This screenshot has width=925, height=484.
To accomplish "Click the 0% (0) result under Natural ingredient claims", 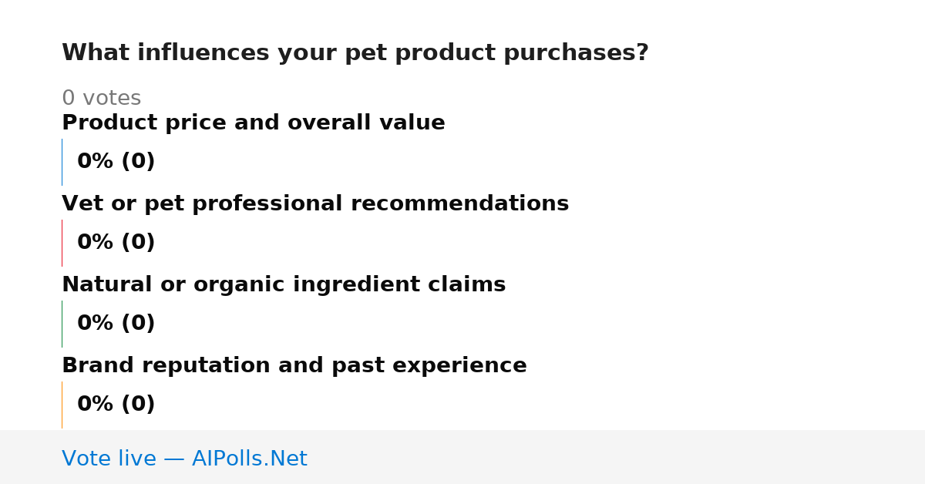I will pyautogui.click(x=116, y=324).
